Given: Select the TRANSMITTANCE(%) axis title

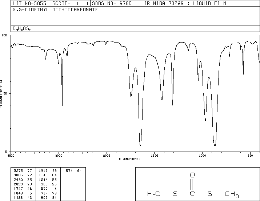Looking at the screenshot, I should click(x=1, y=94).
